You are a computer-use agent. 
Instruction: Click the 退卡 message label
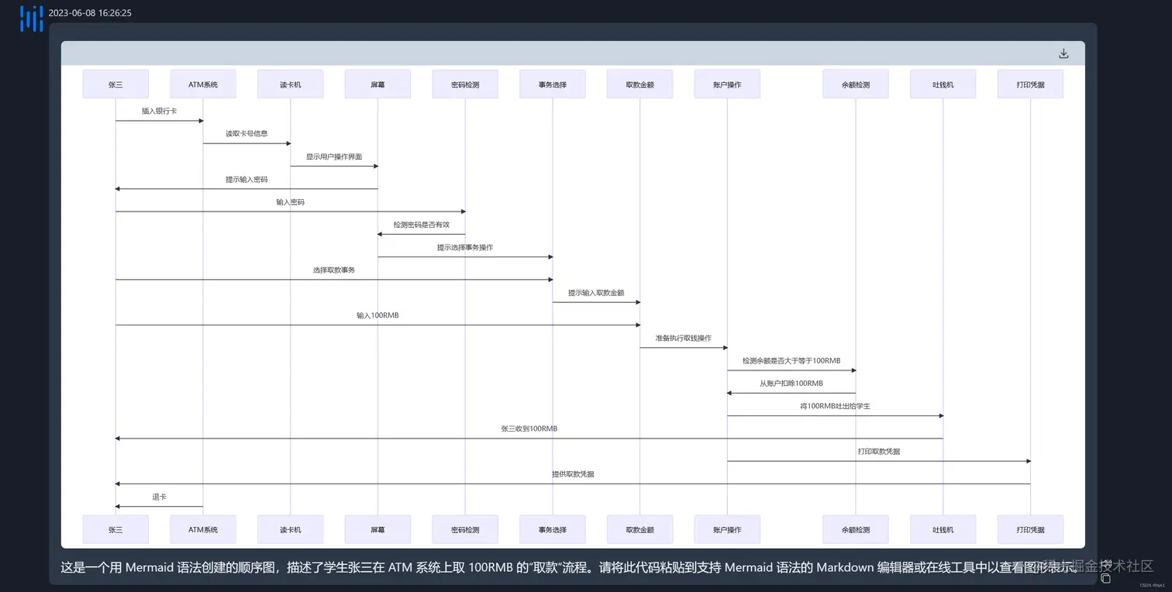tap(159, 497)
